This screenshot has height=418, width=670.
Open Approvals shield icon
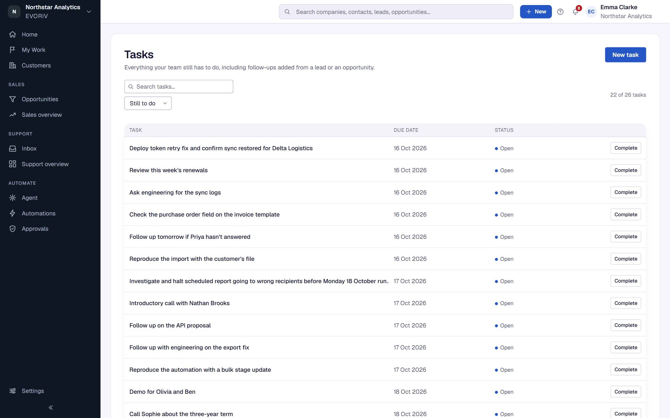click(13, 229)
